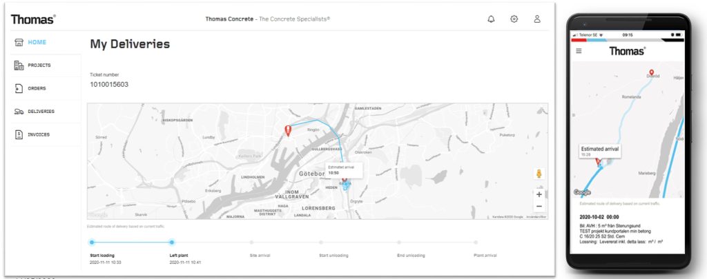The height and width of the screenshot is (279, 707).
Task: Go to the Projects menu item
Action: pos(39,65)
